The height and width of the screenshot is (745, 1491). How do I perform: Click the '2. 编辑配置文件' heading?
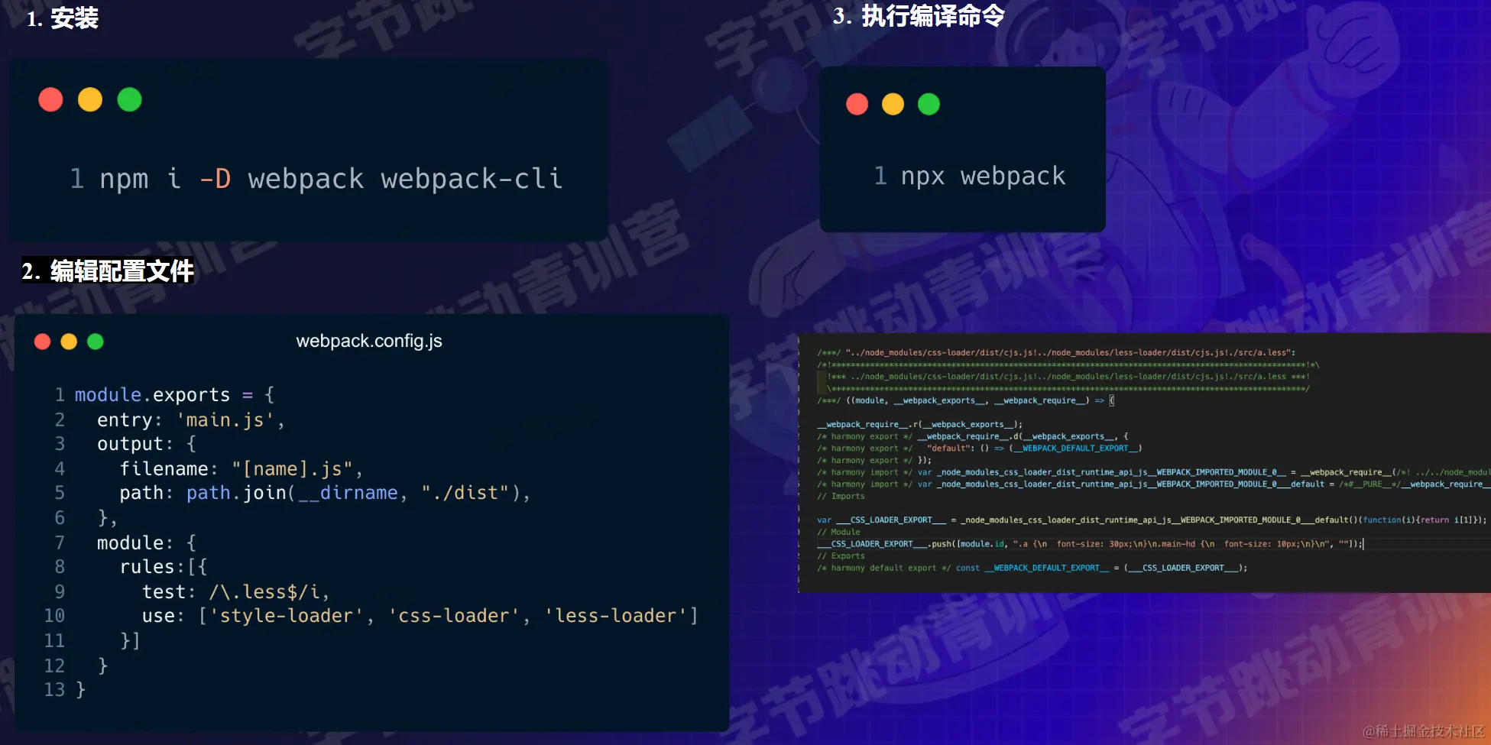point(108,271)
